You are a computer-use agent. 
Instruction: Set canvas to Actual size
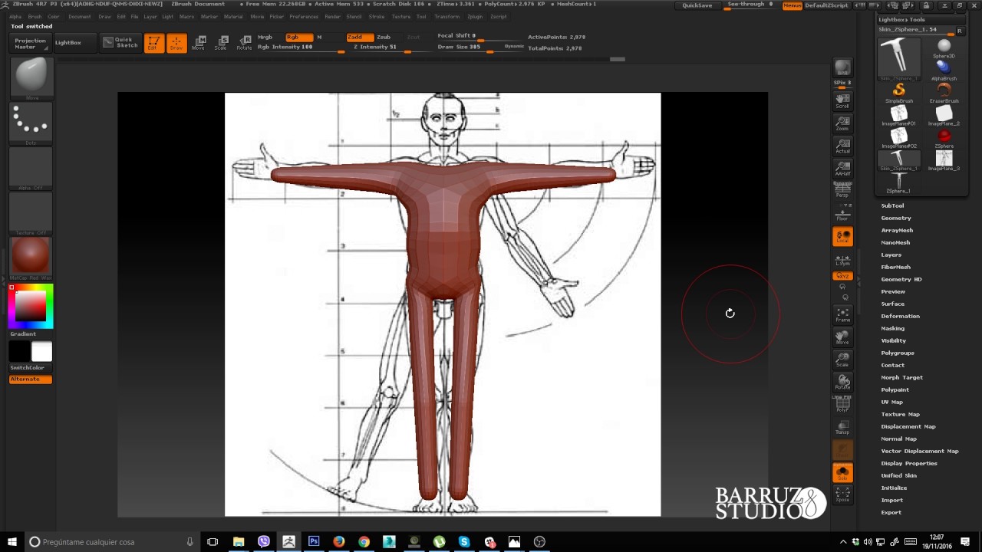(x=842, y=146)
